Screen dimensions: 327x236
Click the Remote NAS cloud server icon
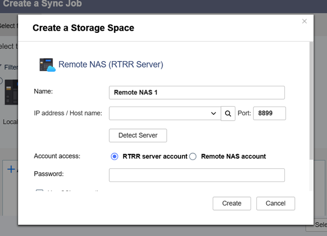point(47,65)
